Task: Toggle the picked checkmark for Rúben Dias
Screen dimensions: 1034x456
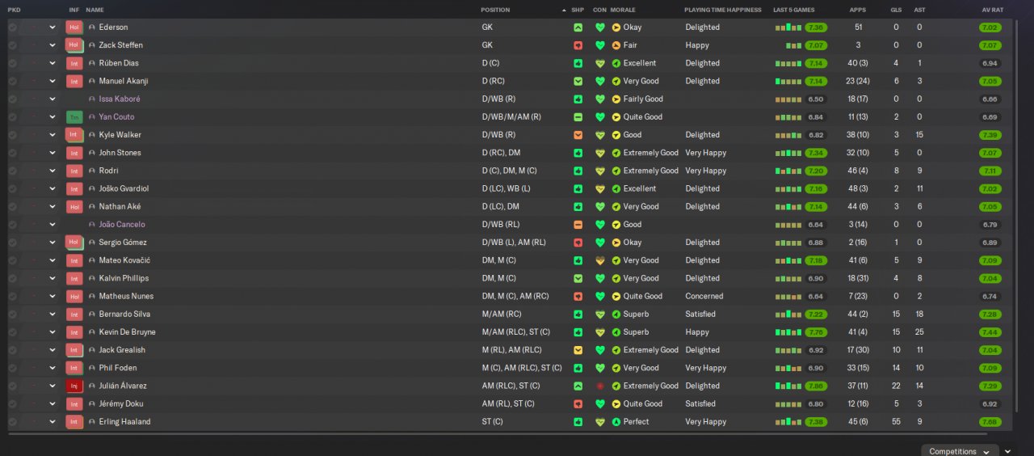Action: 13,63
